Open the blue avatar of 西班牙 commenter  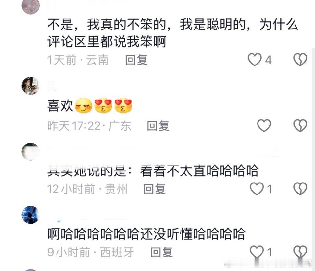click(x=31, y=215)
